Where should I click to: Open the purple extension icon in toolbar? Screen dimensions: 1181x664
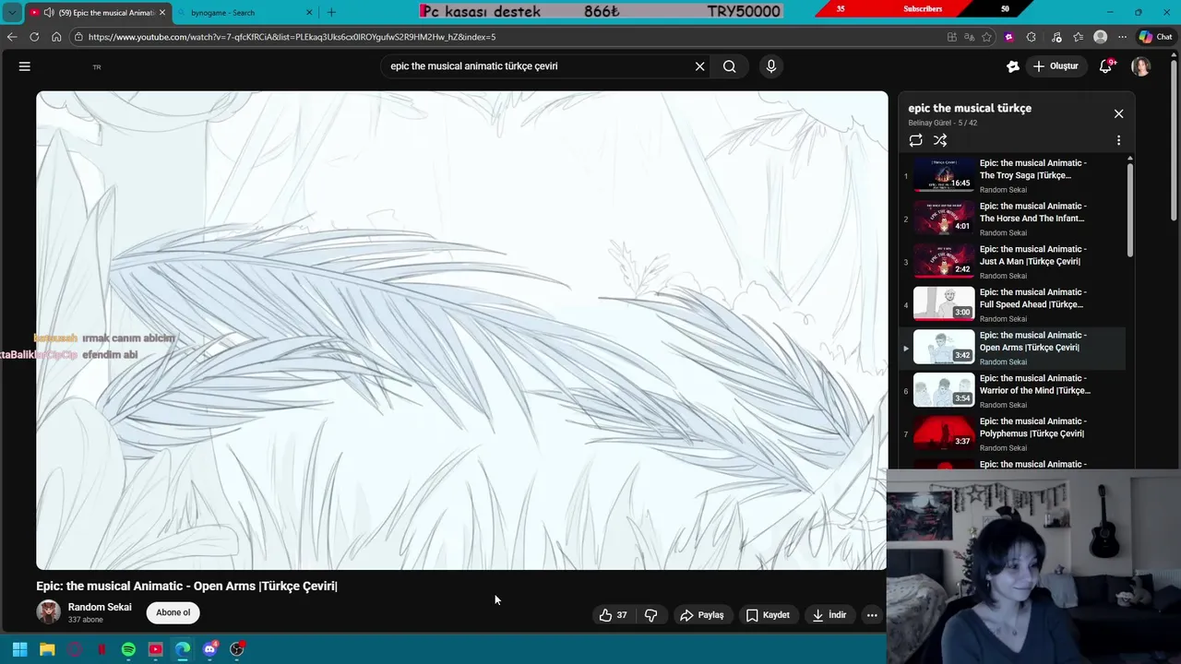[1008, 37]
